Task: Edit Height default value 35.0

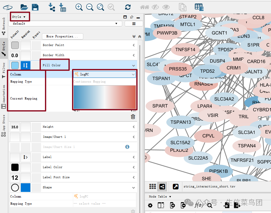Action: point(15,127)
